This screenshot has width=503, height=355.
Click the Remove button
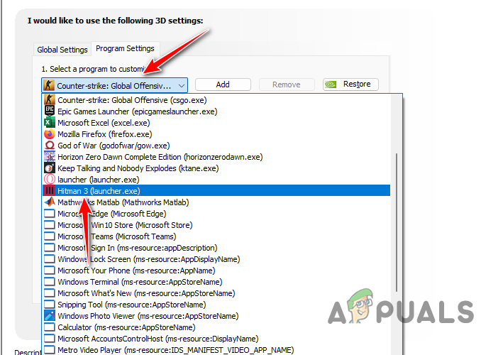click(287, 84)
